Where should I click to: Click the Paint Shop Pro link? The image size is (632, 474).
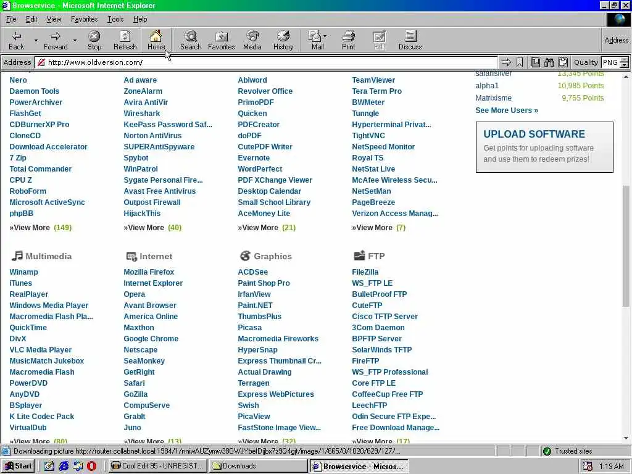[x=264, y=283]
